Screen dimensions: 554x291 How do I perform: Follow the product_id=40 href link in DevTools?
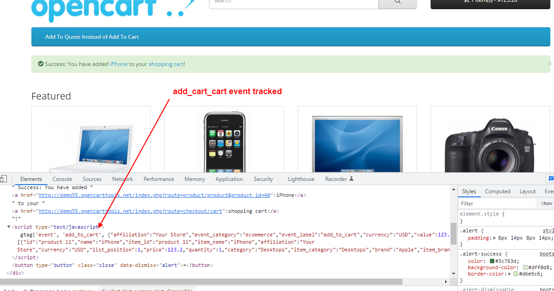tap(155, 195)
